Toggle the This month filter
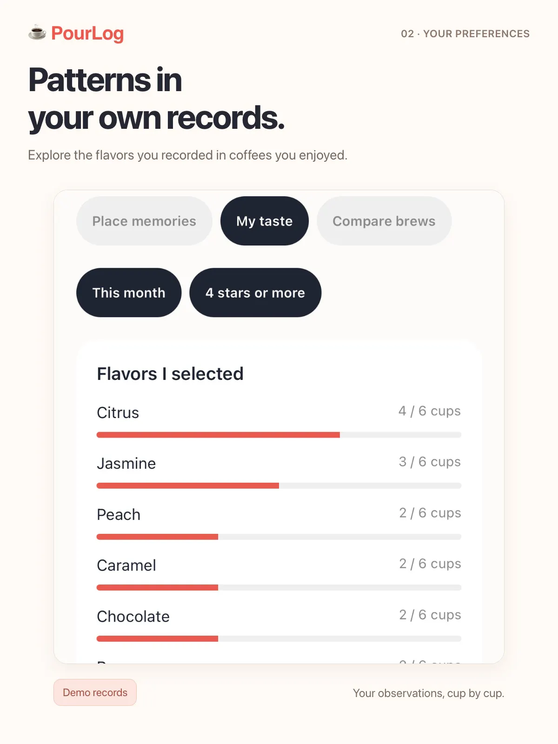558x744 pixels. pyautogui.click(x=129, y=292)
